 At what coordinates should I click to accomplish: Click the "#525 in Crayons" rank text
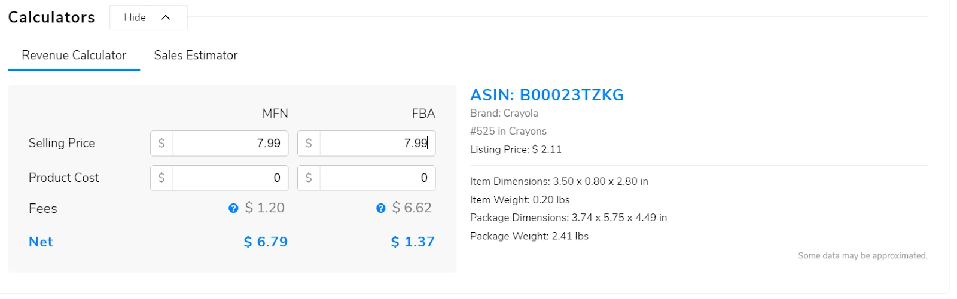point(508,131)
